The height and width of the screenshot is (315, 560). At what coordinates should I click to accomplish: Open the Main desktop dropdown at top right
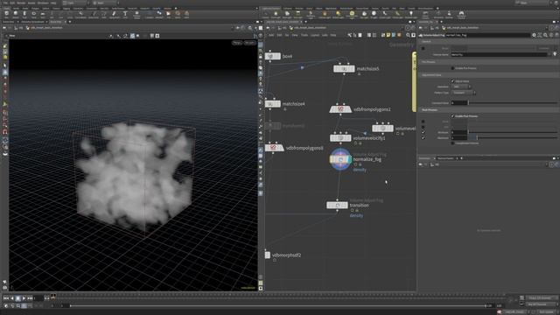point(532,3)
